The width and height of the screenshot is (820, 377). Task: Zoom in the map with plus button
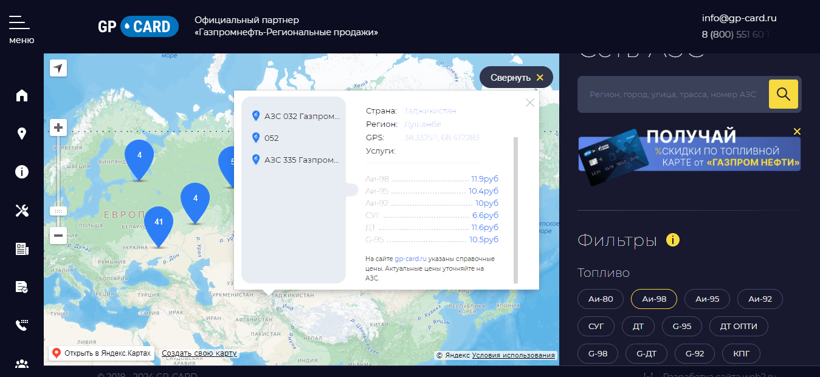tap(58, 127)
